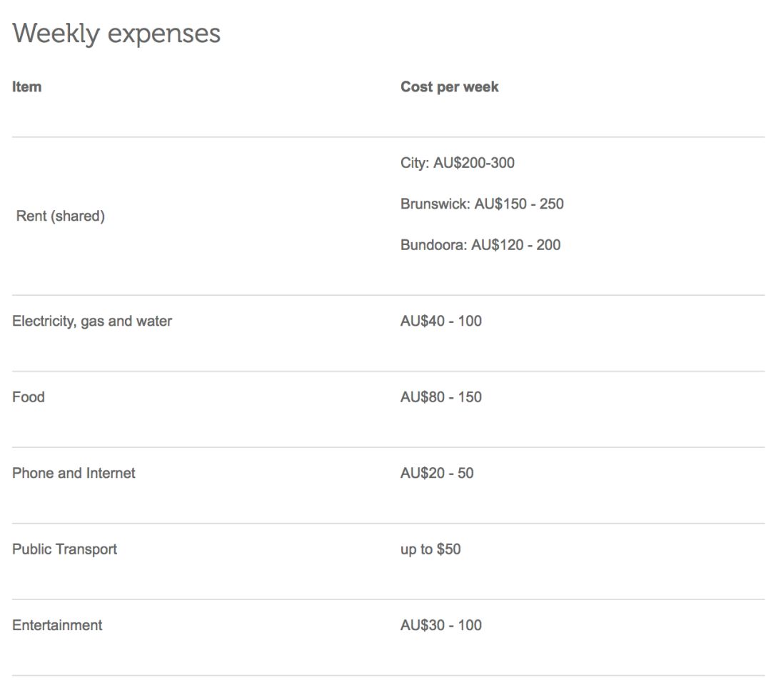Click the City rent price AU$200-300
This screenshot has height=693, width=771.
457,163
